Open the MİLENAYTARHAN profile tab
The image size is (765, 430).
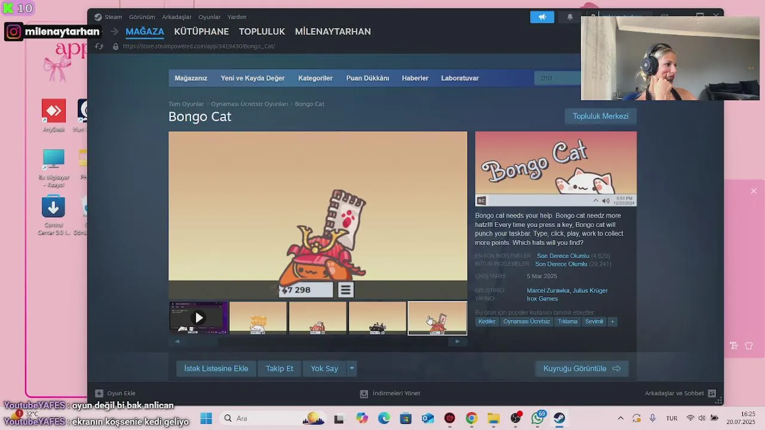click(x=333, y=31)
